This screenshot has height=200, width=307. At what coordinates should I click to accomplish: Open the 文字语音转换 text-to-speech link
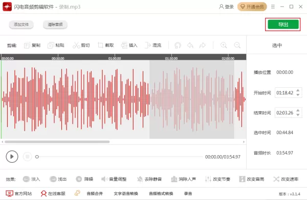(126, 193)
